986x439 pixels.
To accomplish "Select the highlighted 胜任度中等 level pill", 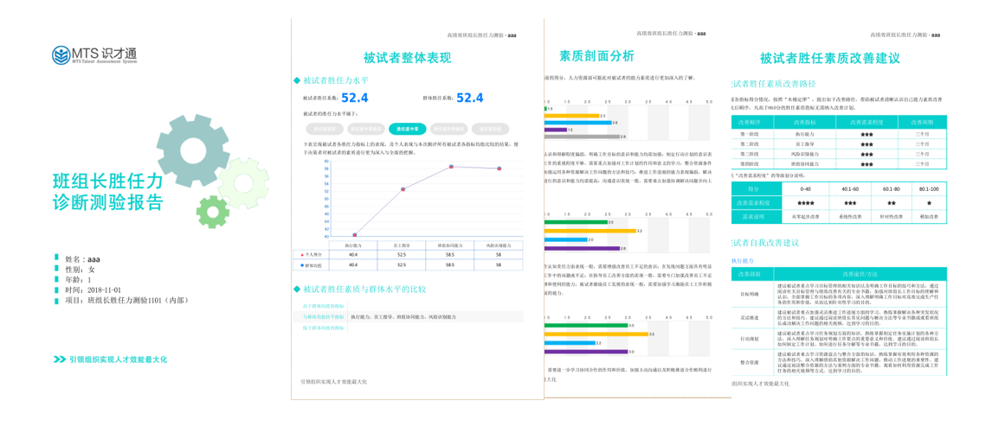I will click(408, 129).
